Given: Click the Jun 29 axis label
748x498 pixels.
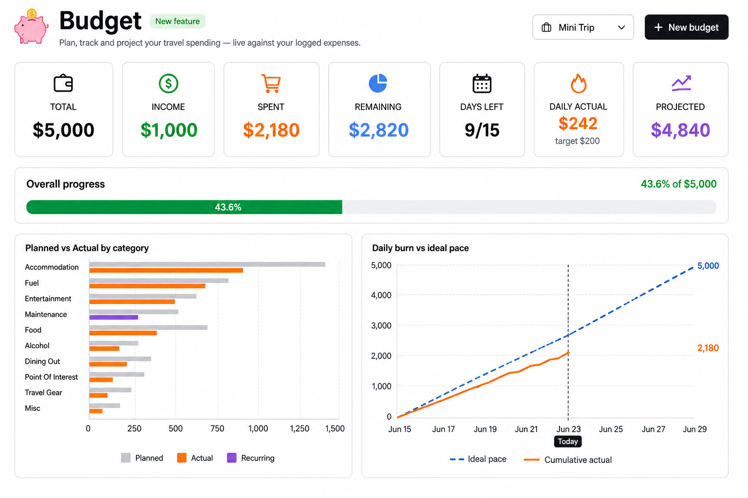Looking at the screenshot, I should coord(695,429).
